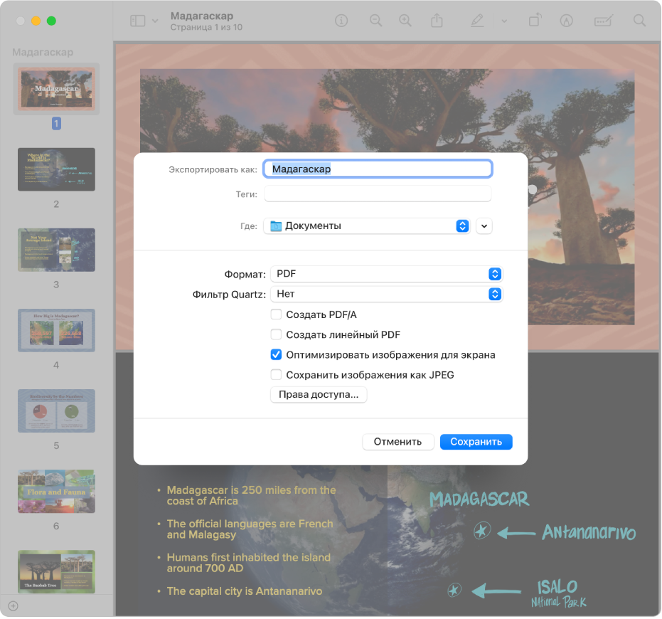Open the Inspector info icon
This screenshot has width=662, height=619.
341,21
